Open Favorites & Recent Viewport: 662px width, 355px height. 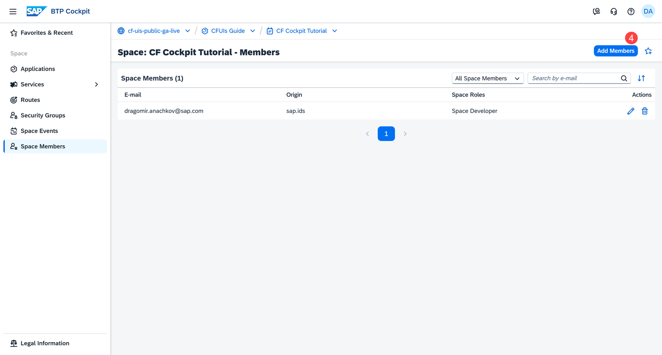(x=55, y=33)
